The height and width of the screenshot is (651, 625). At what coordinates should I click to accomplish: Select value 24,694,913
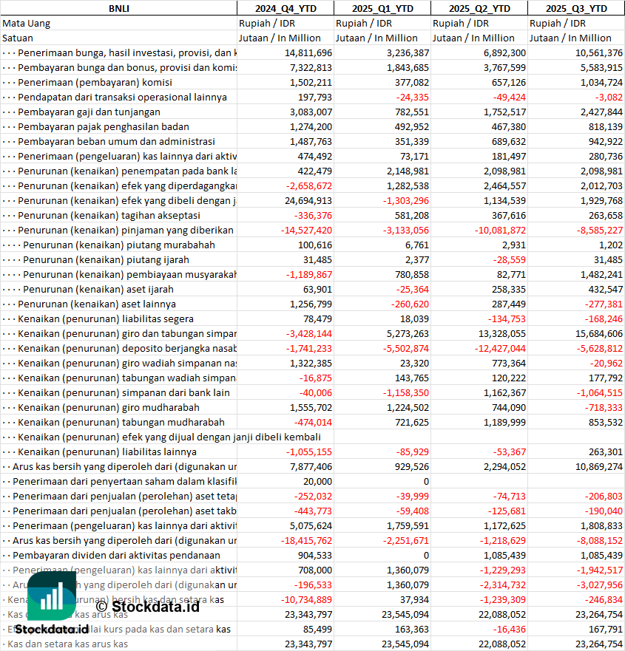[308, 201]
